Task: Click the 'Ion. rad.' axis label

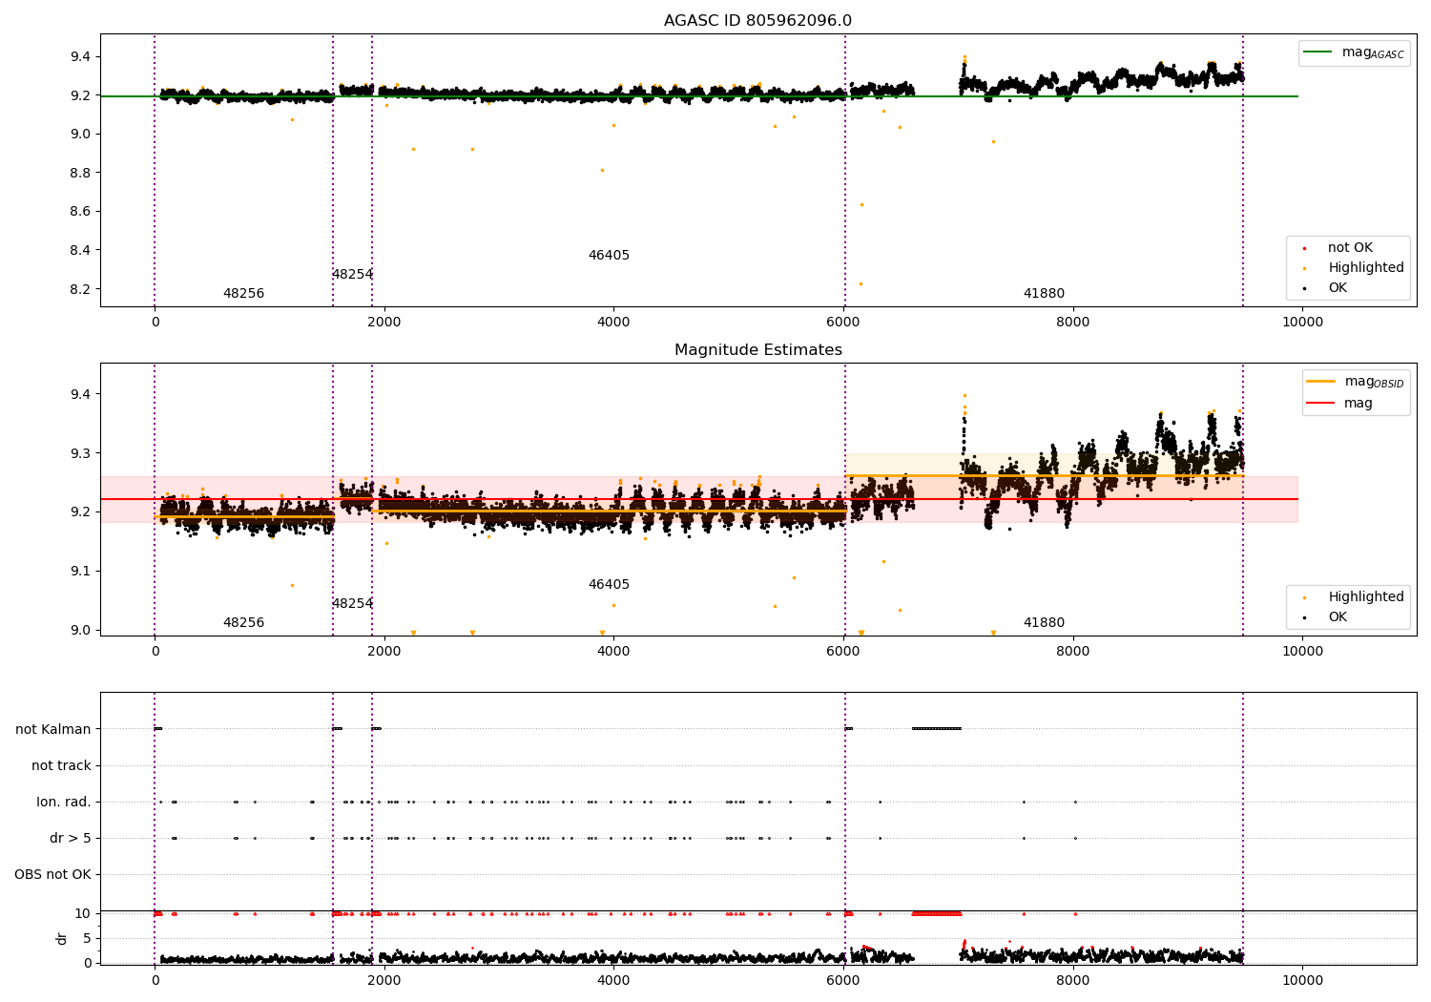Action: pyautogui.click(x=64, y=802)
